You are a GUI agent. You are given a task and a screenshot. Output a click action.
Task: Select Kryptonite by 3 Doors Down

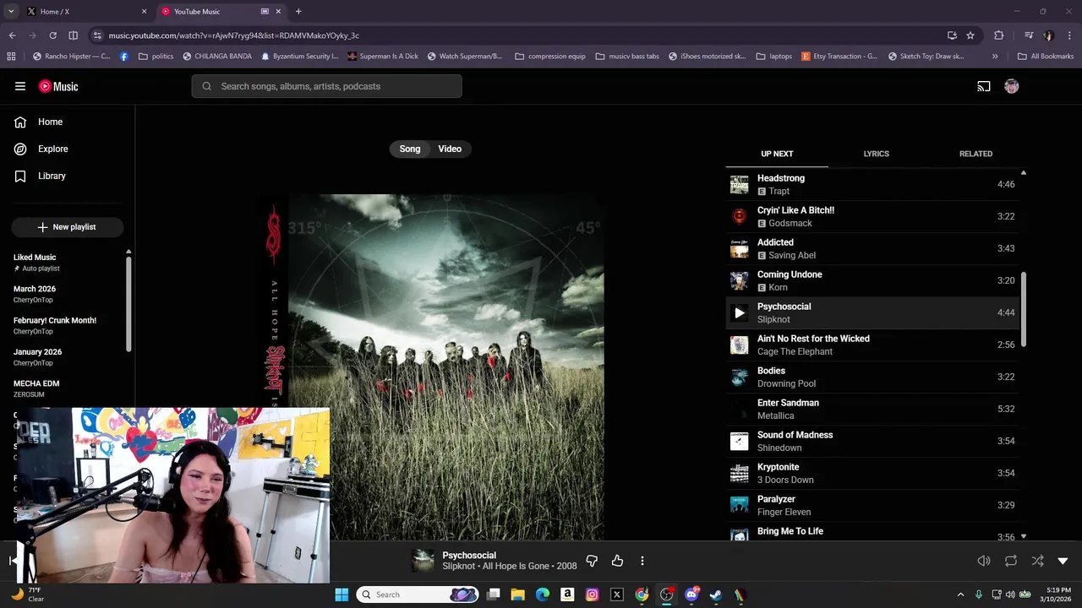[872, 473]
